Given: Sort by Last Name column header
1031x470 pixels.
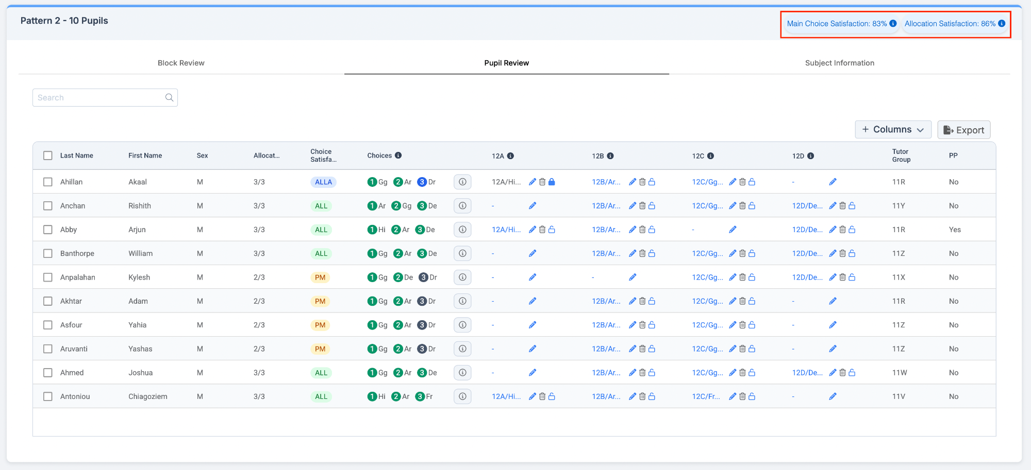Looking at the screenshot, I should pyautogui.click(x=77, y=155).
